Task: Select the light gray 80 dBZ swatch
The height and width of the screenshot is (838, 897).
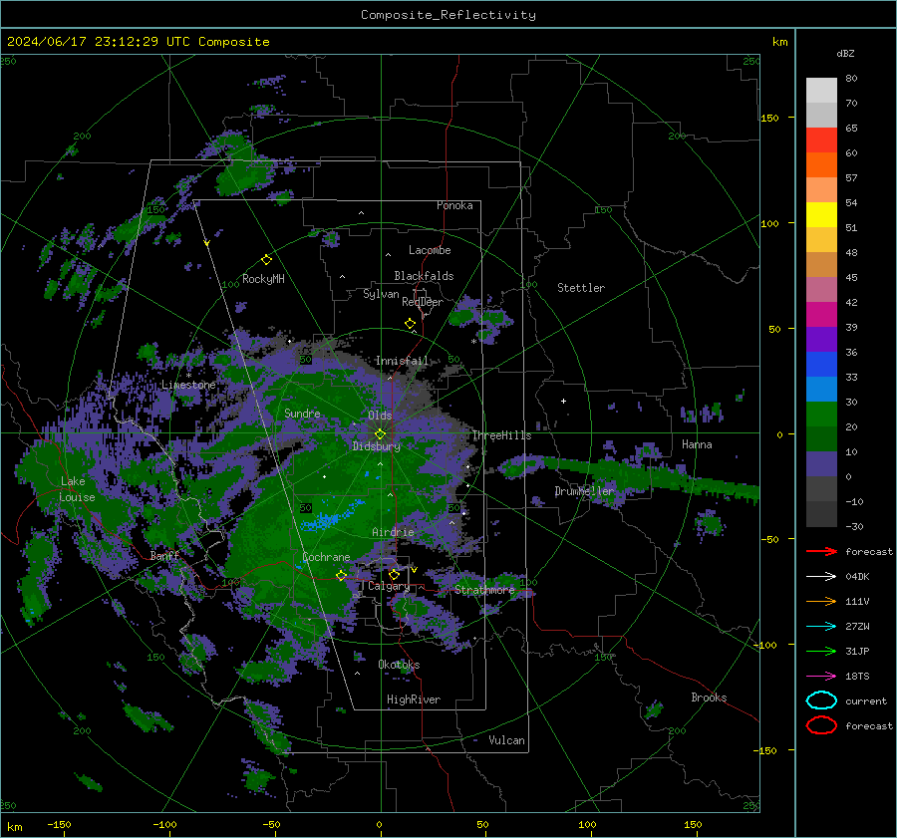Action: (x=821, y=90)
